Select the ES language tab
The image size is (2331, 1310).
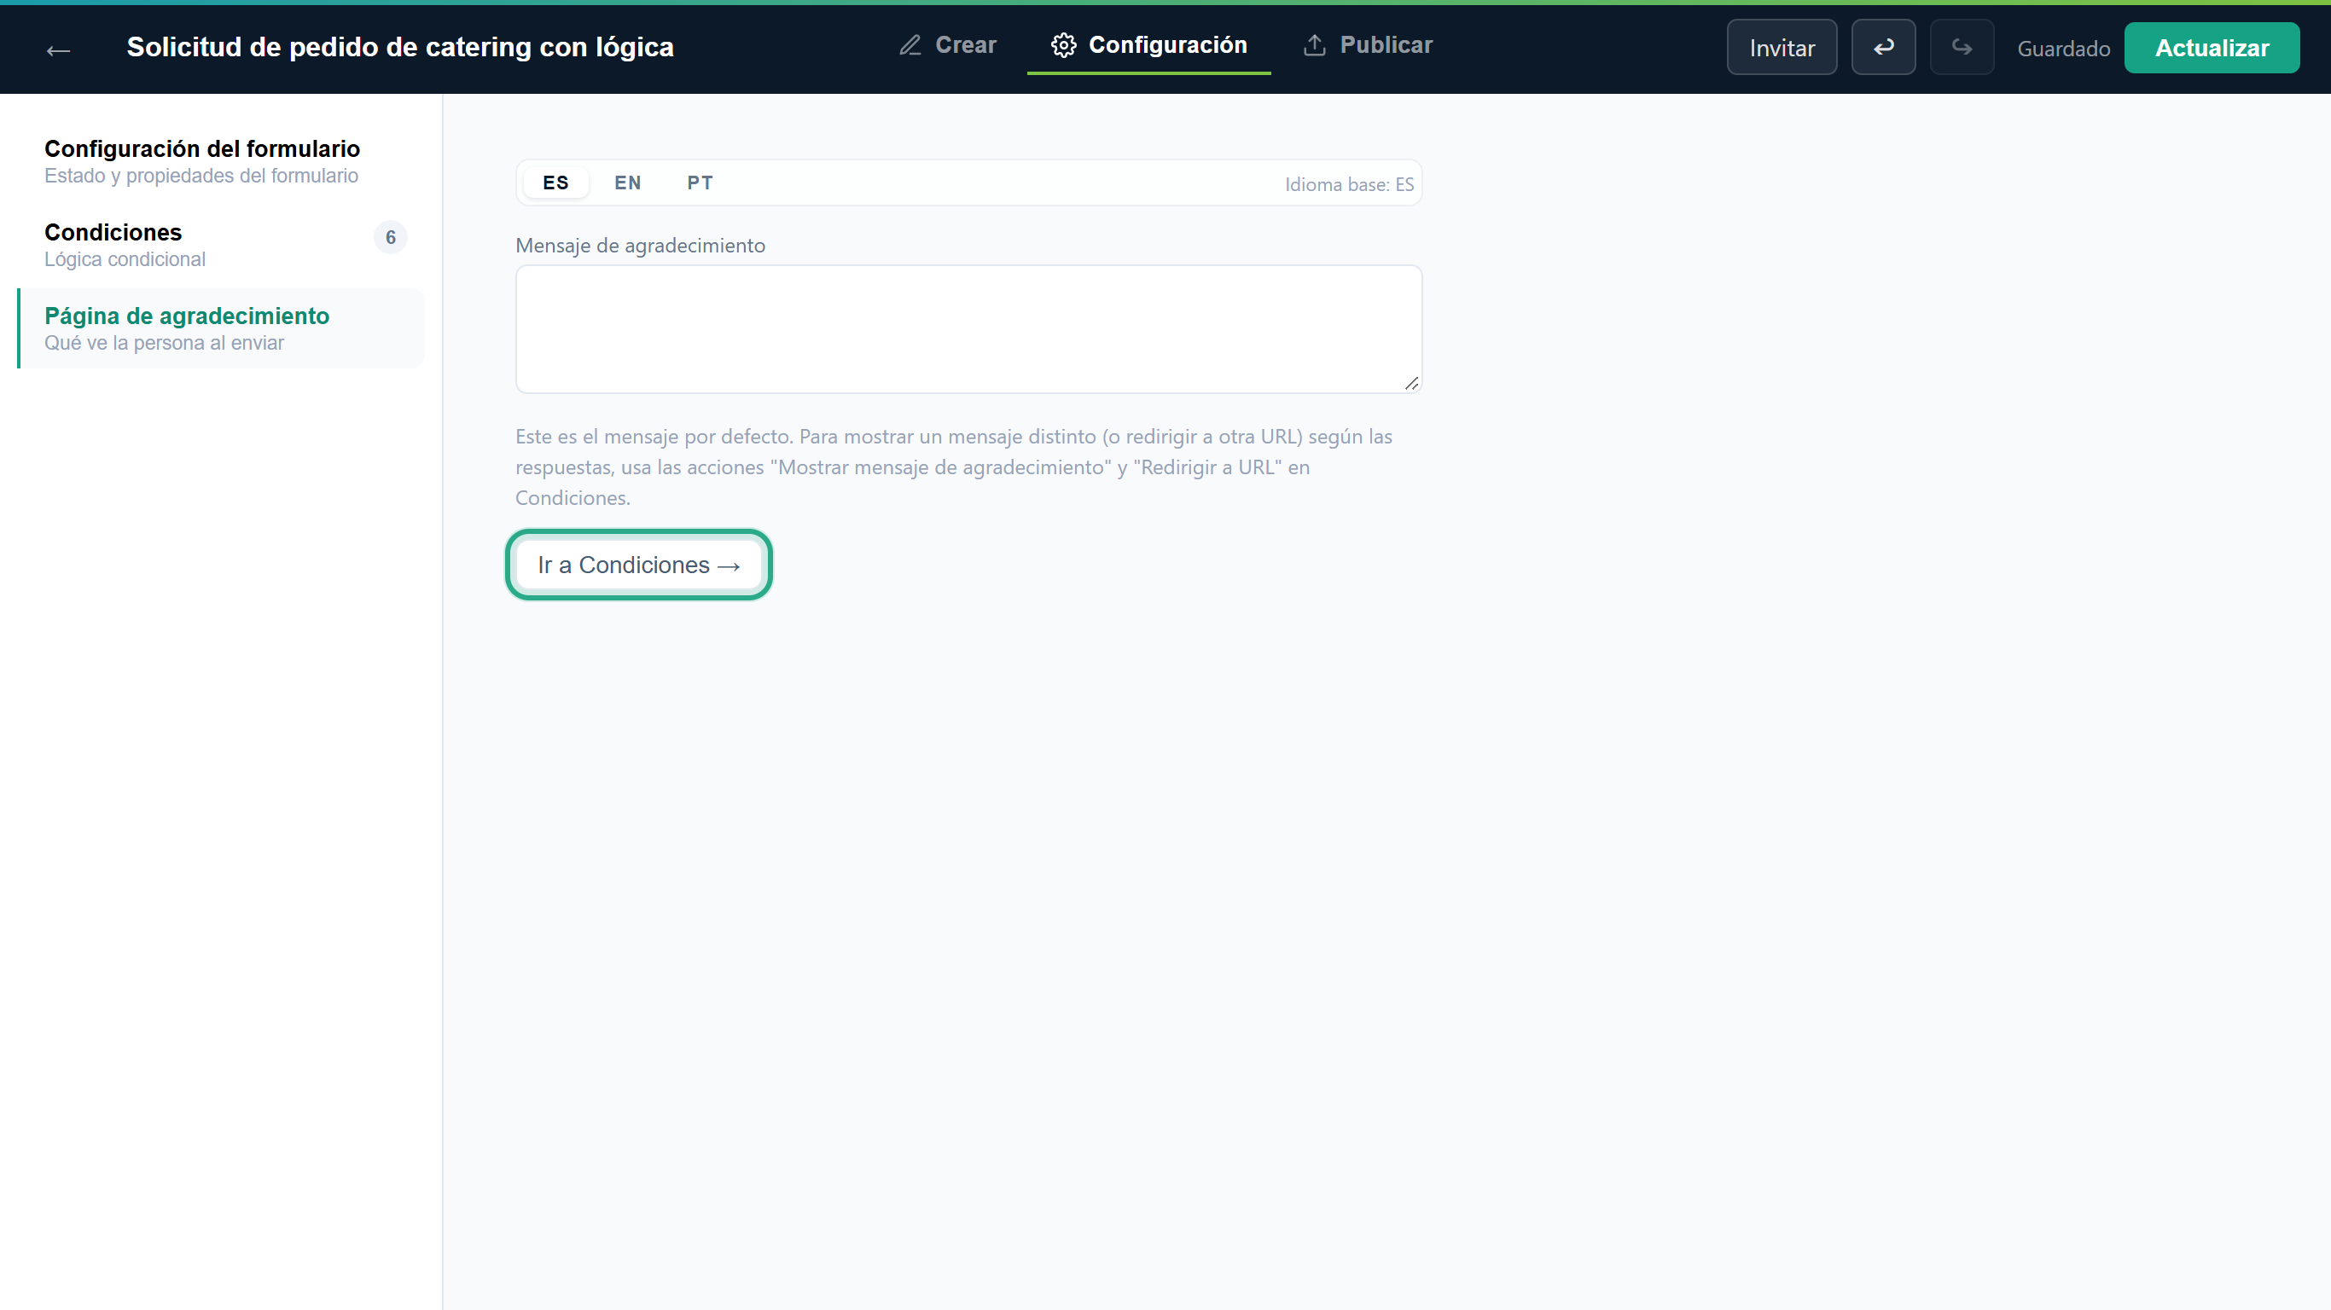tap(555, 183)
